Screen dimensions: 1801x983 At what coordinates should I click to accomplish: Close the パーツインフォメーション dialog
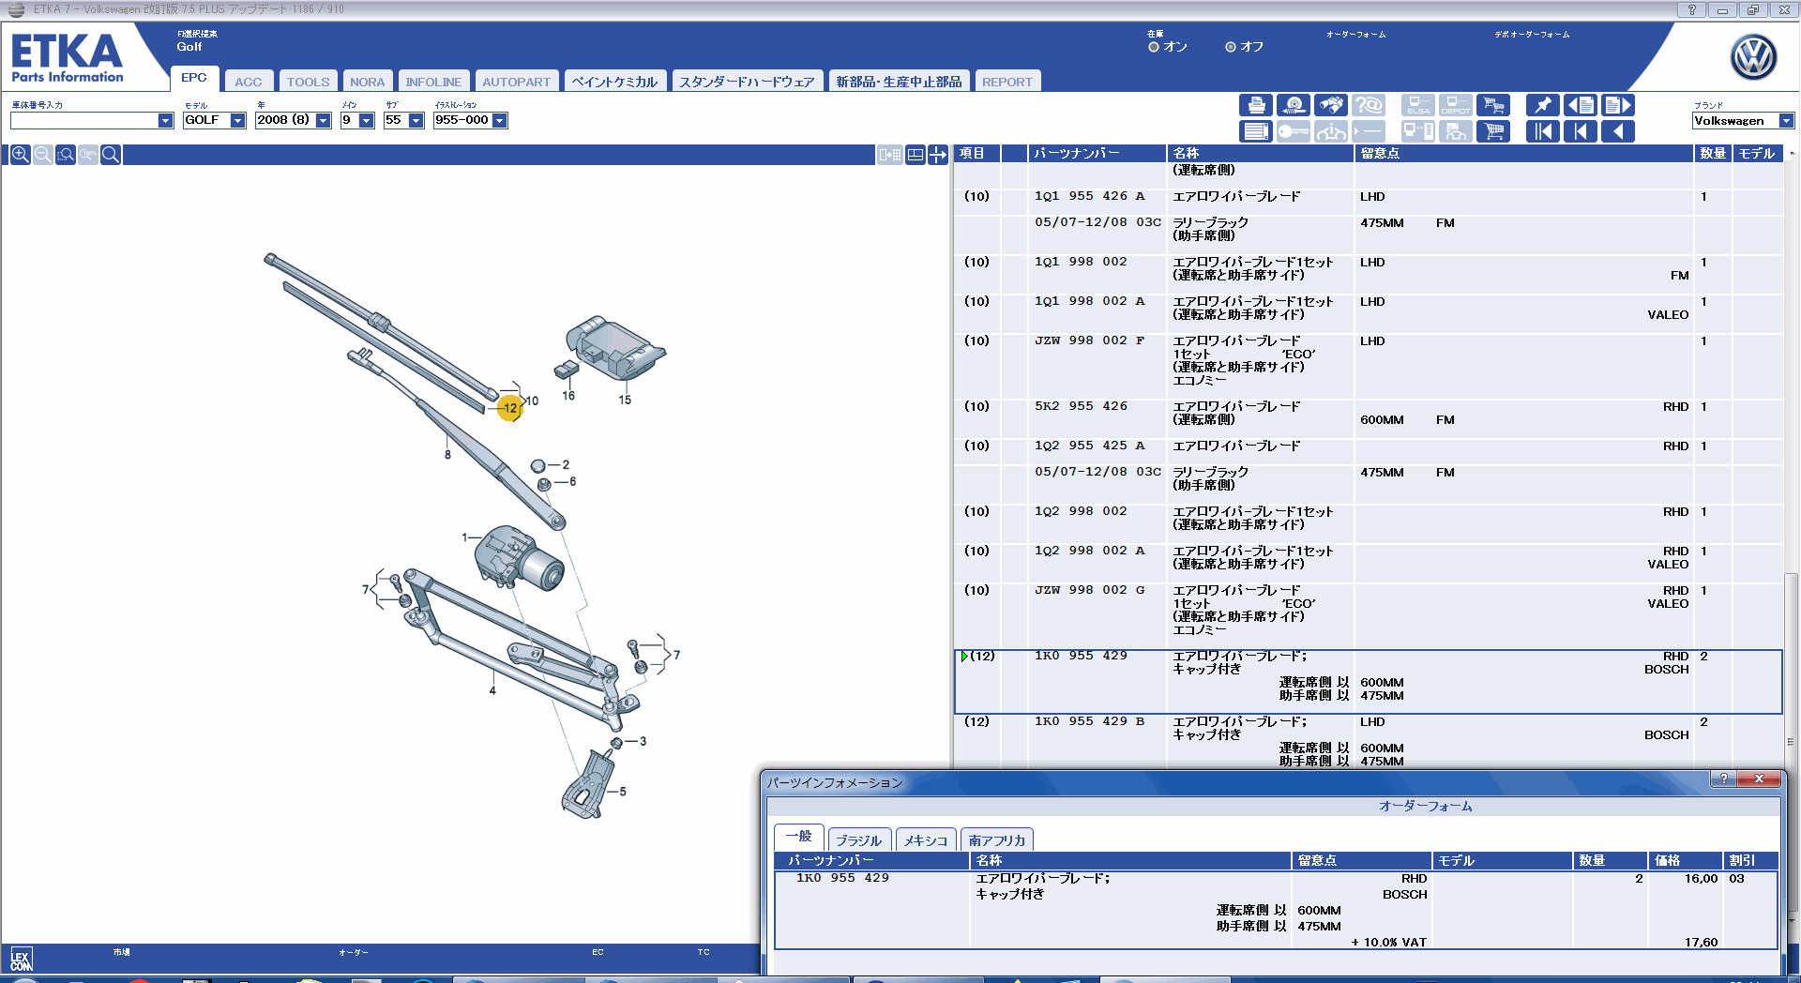tap(1759, 779)
